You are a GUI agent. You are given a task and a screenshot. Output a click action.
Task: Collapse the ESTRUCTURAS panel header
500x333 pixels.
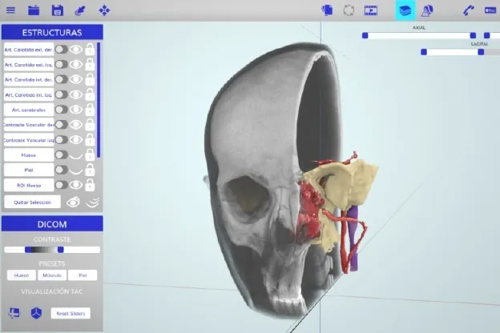coord(52,33)
